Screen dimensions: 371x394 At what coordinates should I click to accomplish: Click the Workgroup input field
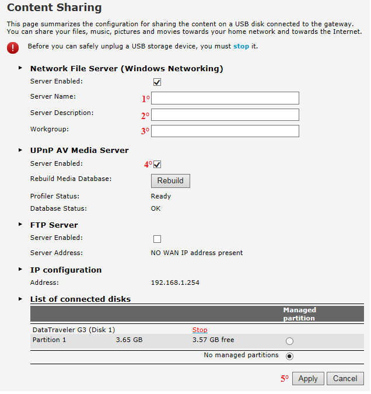pyautogui.click(x=226, y=131)
